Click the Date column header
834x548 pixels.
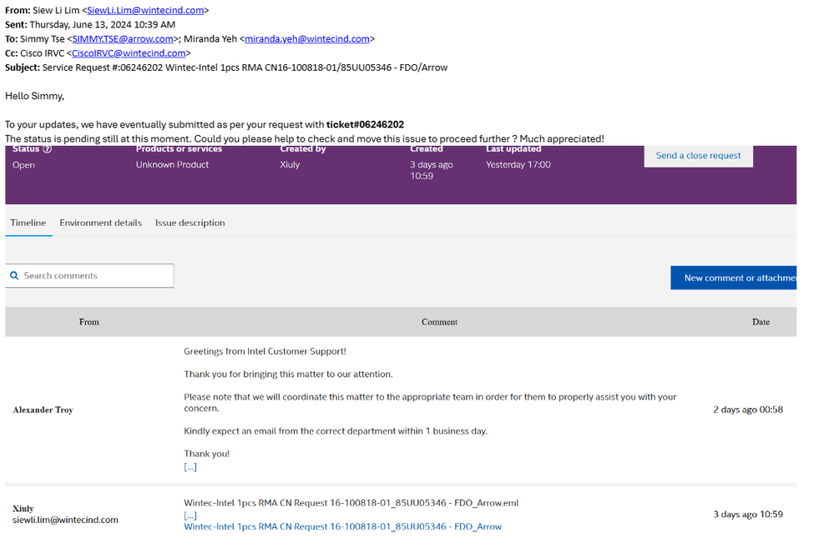click(x=761, y=322)
